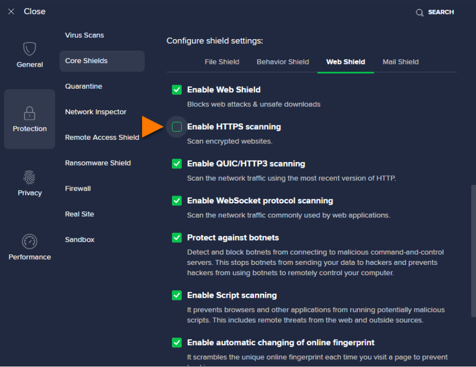Select Firewall from the protection list
The width and height of the screenshot is (476, 367).
click(78, 188)
